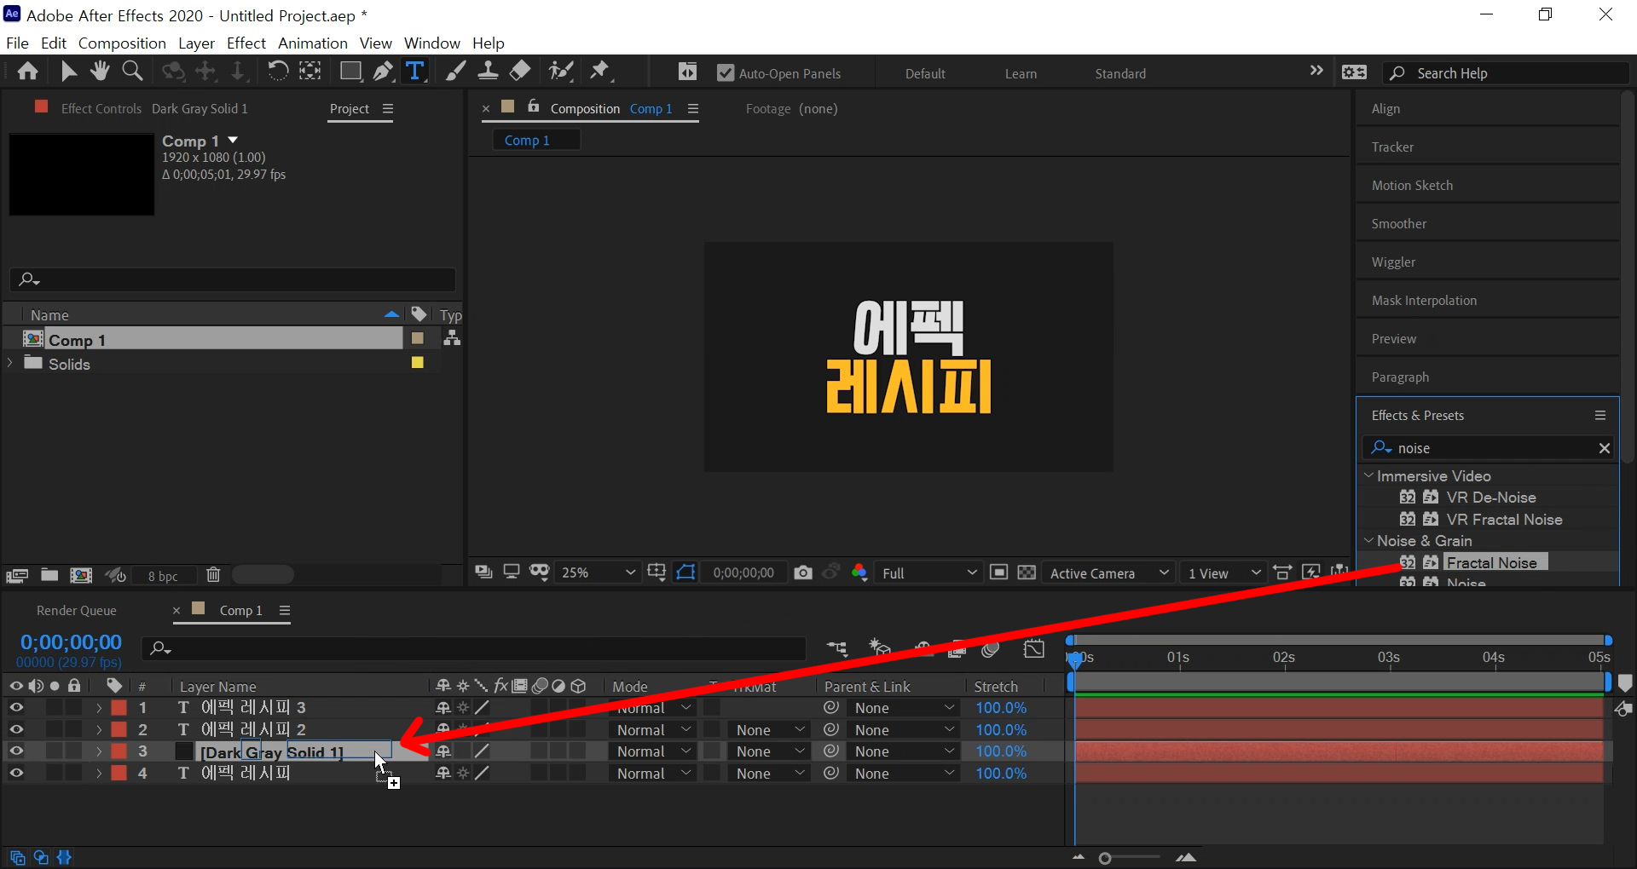1637x869 pixels.
Task: Toggle the lock switch for layer 4
Action: (74, 773)
